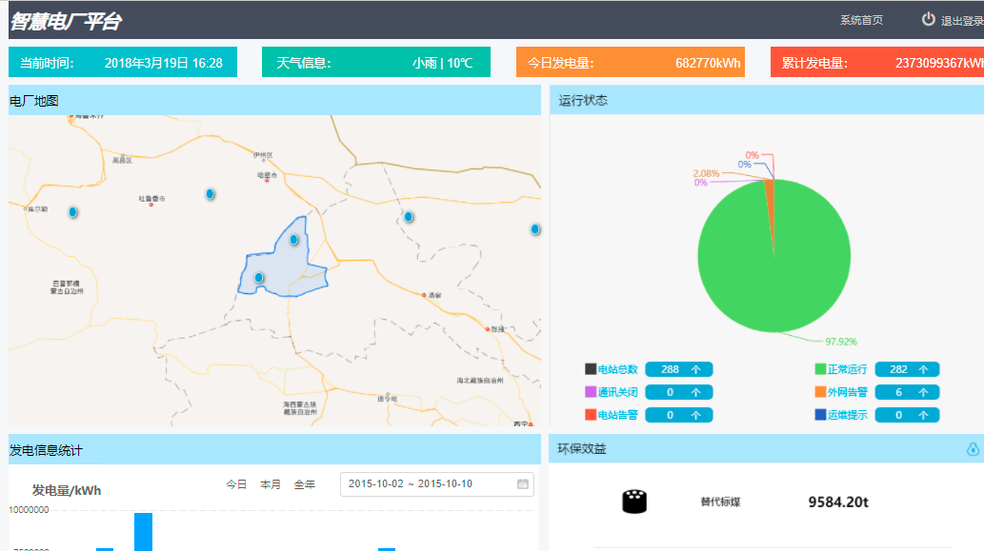Viewport: 984px width, 551px height.
Task: Click the 外网告警 legend label
Action: tap(847, 392)
